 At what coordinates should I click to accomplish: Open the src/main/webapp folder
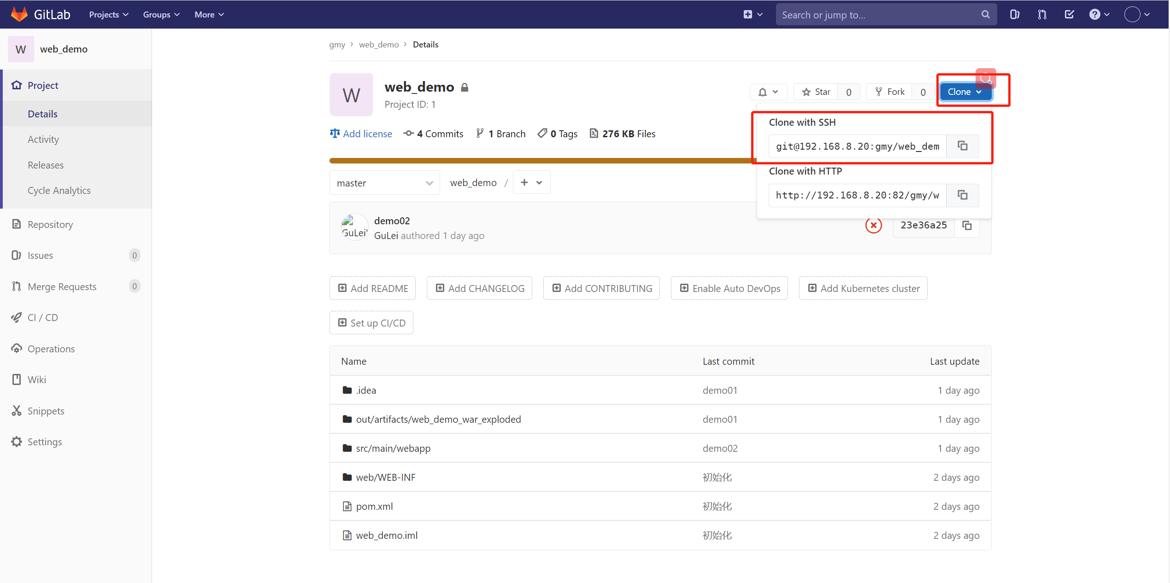(393, 448)
